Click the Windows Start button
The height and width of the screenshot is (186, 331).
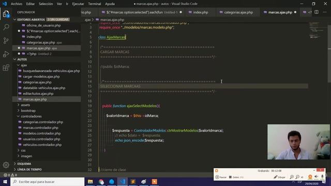click(5, 181)
